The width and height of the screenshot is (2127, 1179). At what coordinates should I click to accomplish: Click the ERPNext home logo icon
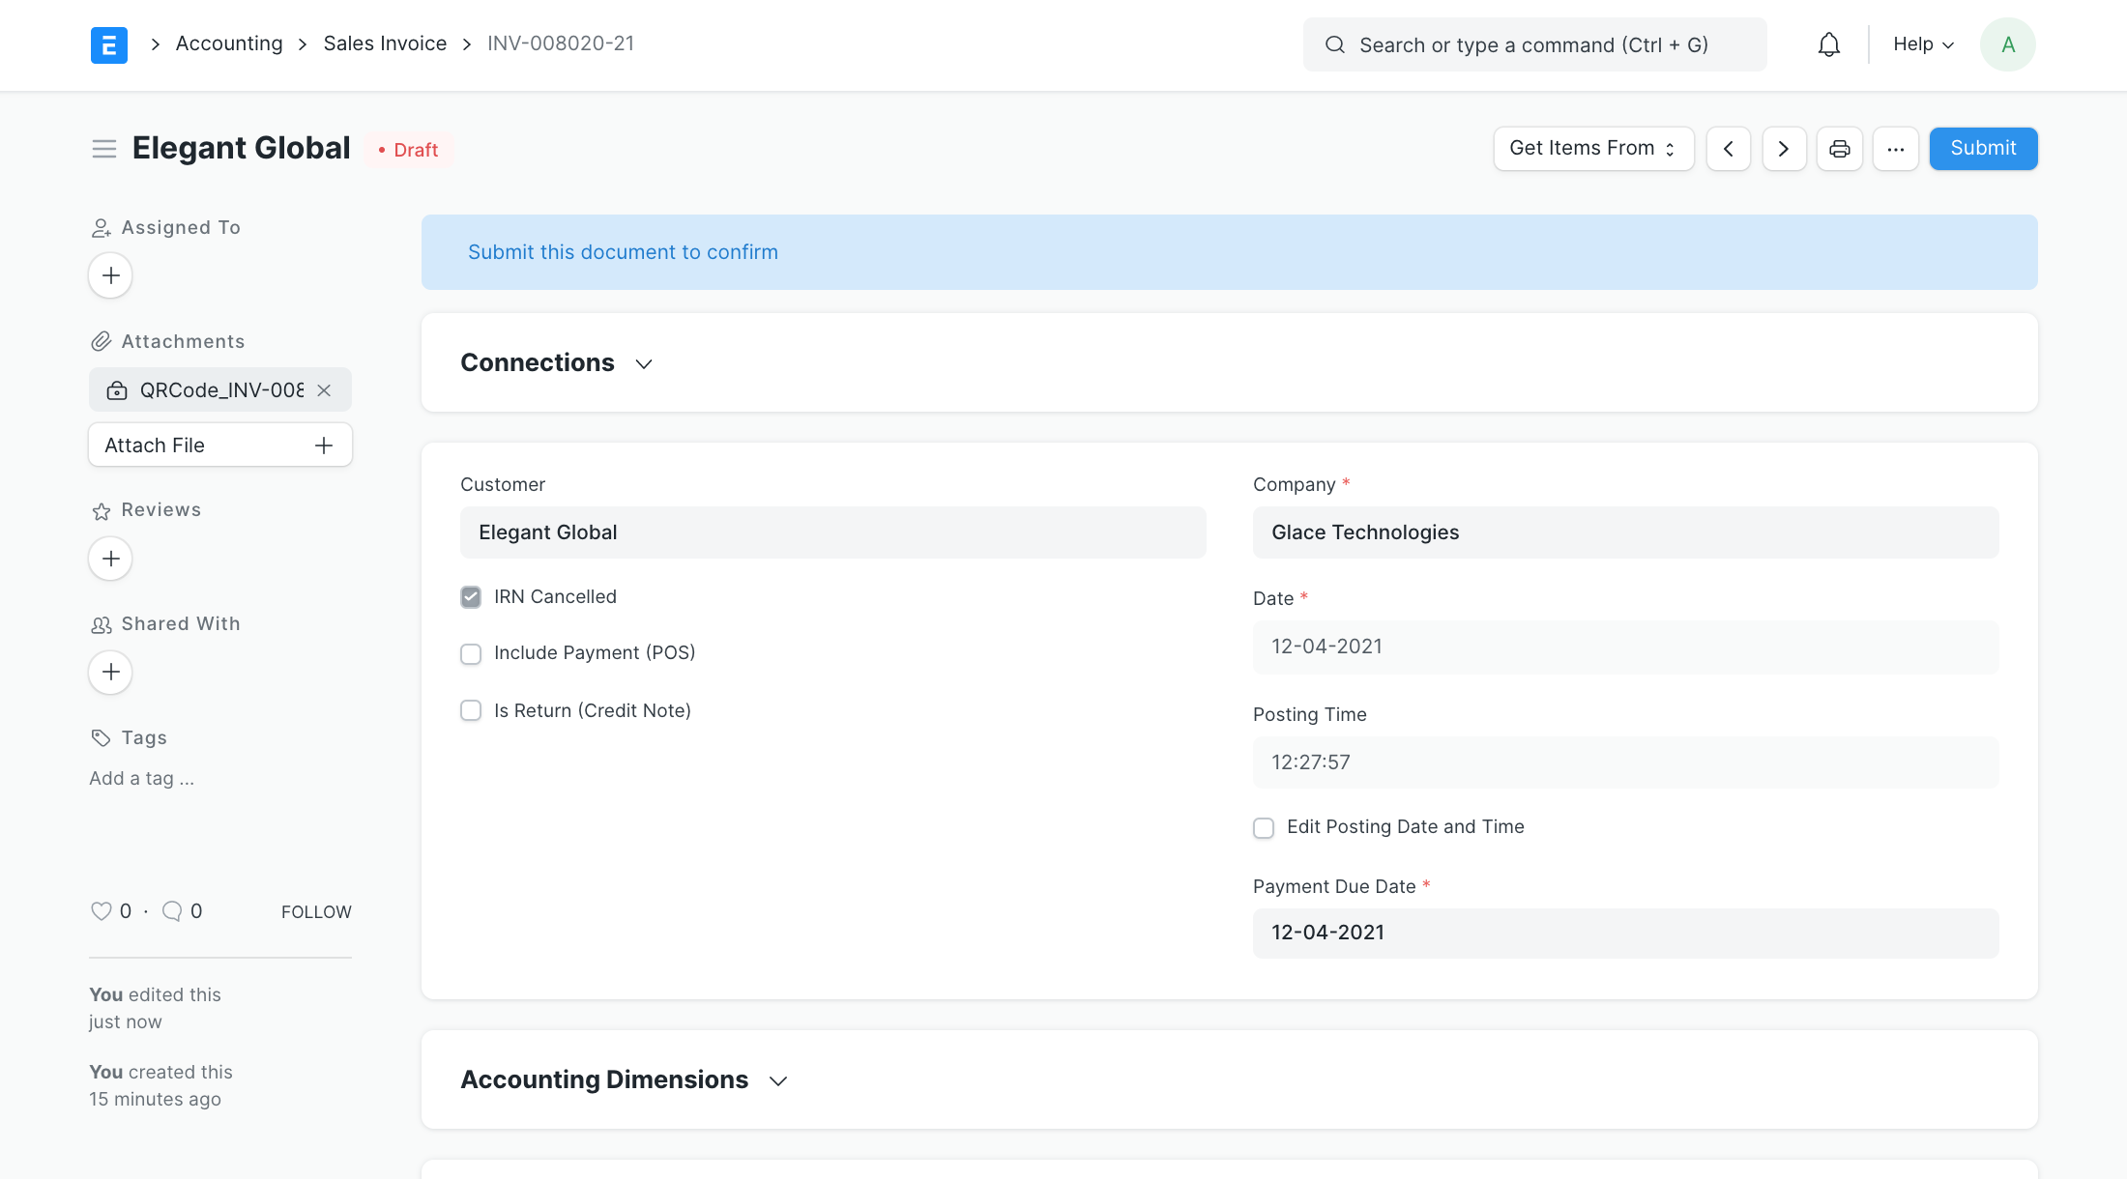[x=108, y=44]
